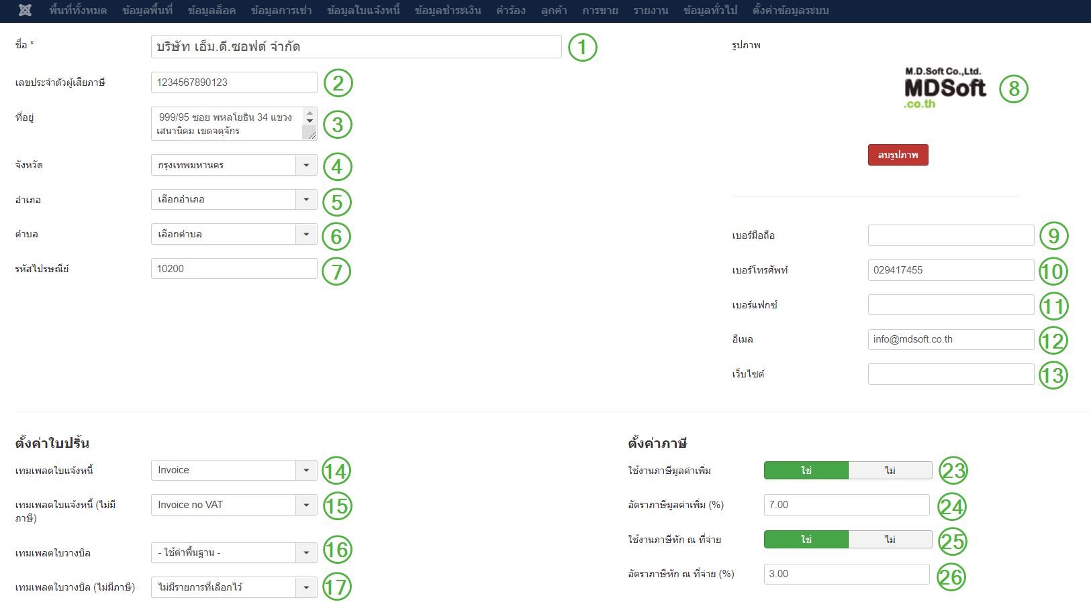Open the subdistrict dropdown เลือกตำบล
The image size is (1091, 602).
234,234
